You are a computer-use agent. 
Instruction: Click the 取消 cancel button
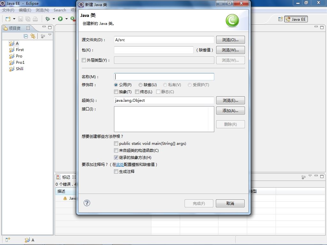coord(230,203)
